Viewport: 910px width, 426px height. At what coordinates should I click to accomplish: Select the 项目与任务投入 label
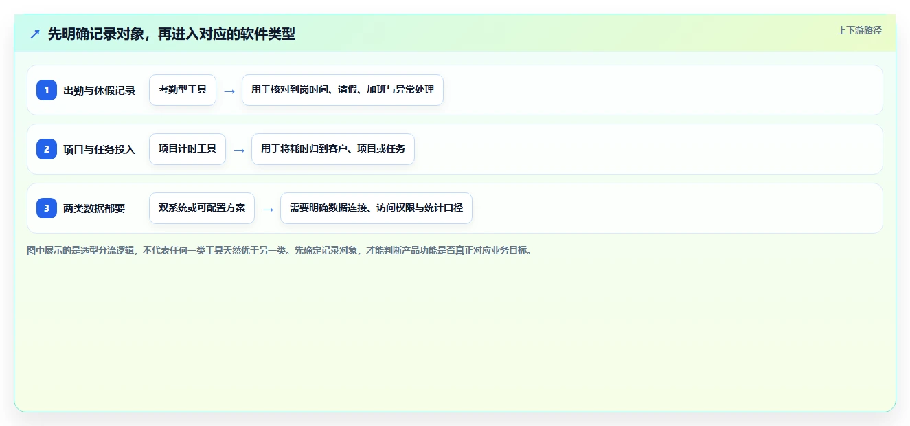click(x=100, y=149)
